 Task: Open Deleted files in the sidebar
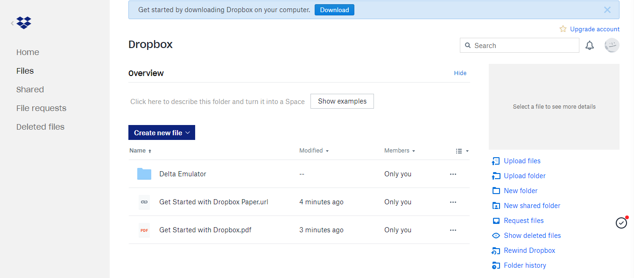tap(40, 127)
